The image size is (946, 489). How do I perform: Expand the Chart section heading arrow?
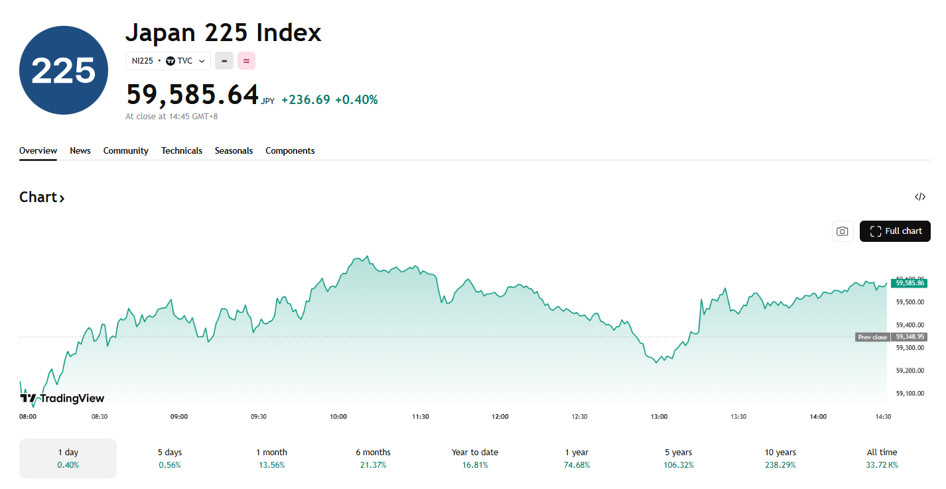tap(62, 198)
